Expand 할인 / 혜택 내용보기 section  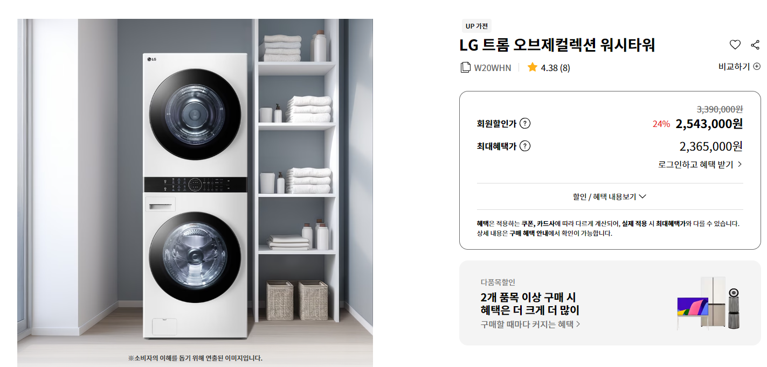[x=610, y=196]
